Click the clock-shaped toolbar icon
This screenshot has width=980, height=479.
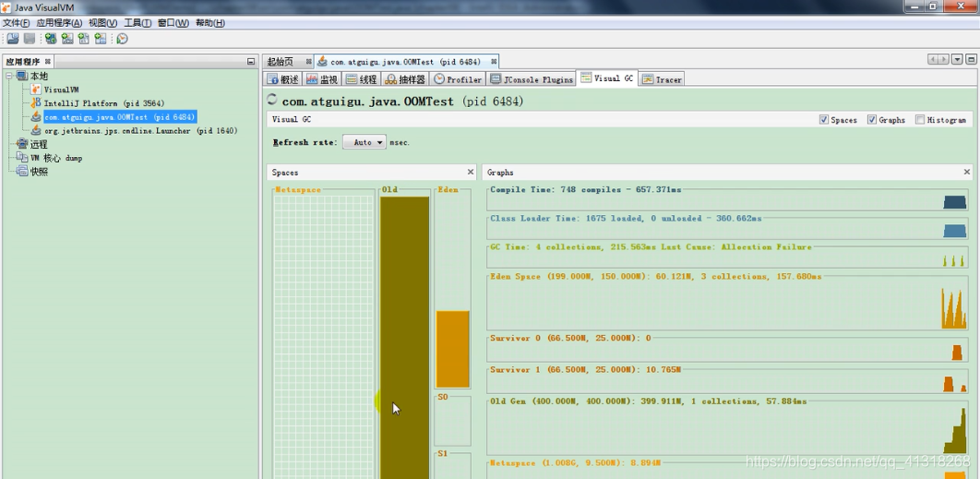pyautogui.click(x=122, y=39)
